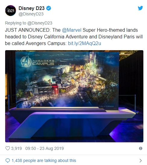
Task: Open the Avengers Campus concept art photo
Action: 74,96
